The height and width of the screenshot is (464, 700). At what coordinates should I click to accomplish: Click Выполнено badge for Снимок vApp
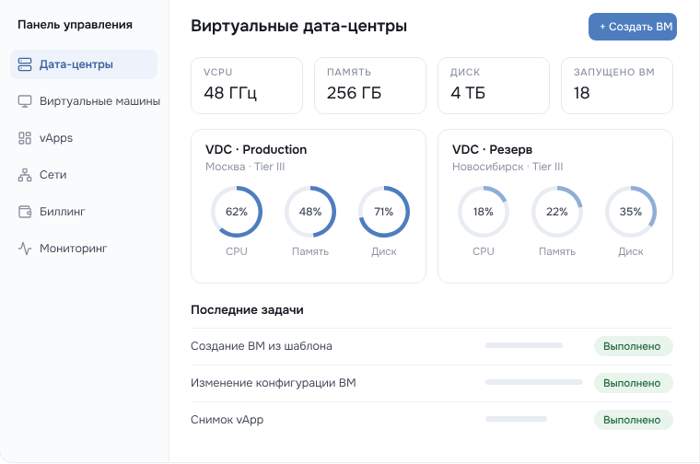(x=633, y=420)
